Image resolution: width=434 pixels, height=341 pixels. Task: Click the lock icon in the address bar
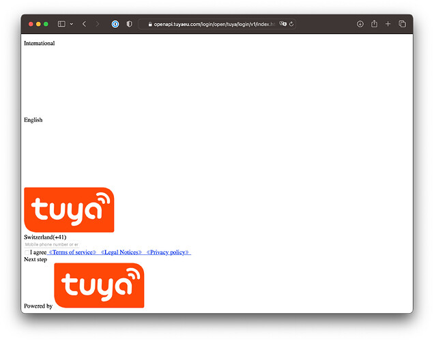[150, 25]
